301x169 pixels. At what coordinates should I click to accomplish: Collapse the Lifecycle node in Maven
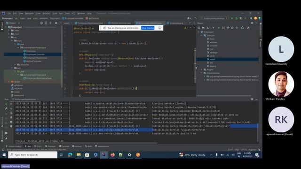pos(202,36)
